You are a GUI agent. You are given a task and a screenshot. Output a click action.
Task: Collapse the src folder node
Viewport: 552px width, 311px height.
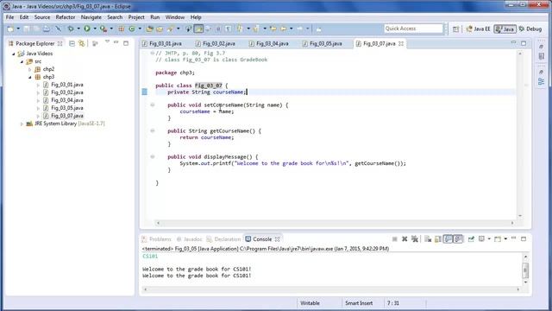click(22, 61)
